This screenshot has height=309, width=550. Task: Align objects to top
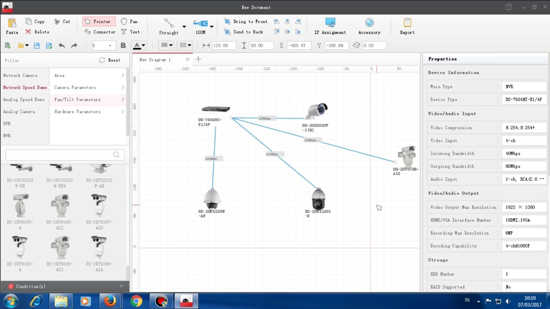pyautogui.click(x=277, y=32)
